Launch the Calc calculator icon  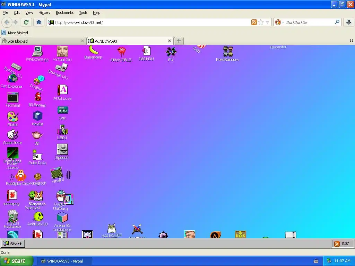(63, 110)
